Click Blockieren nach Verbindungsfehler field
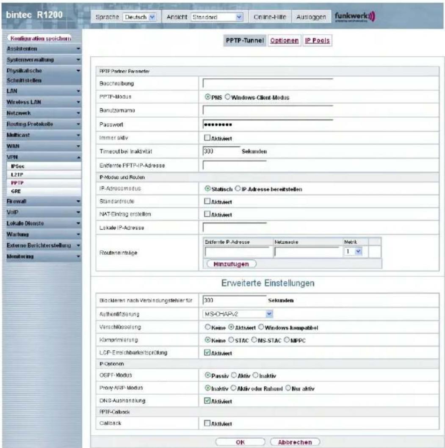 click(x=235, y=300)
